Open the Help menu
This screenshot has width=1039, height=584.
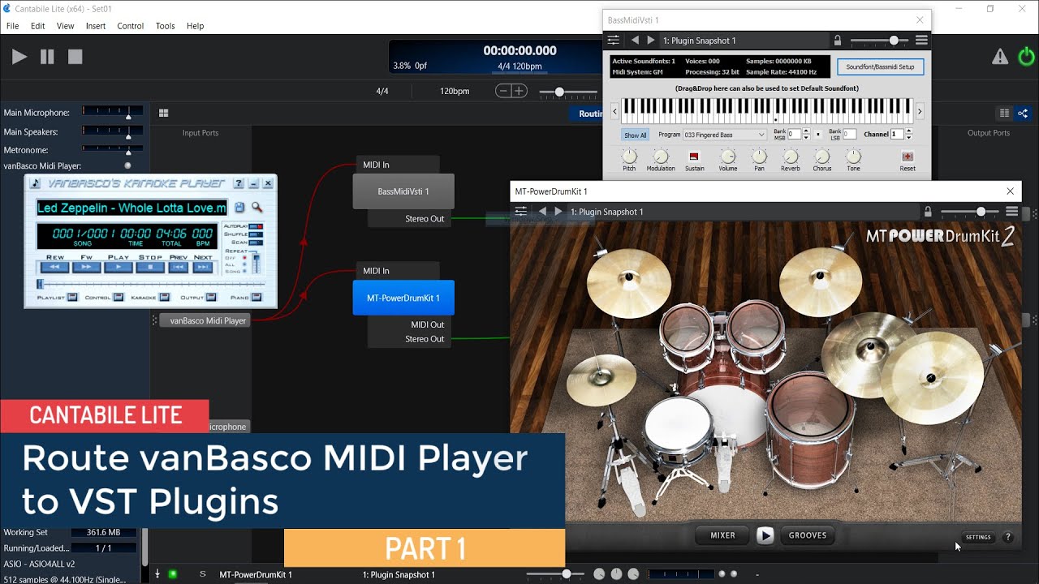coord(196,26)
